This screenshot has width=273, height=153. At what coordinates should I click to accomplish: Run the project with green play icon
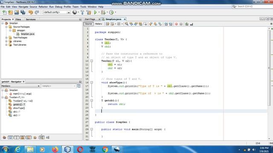[95, 12]
